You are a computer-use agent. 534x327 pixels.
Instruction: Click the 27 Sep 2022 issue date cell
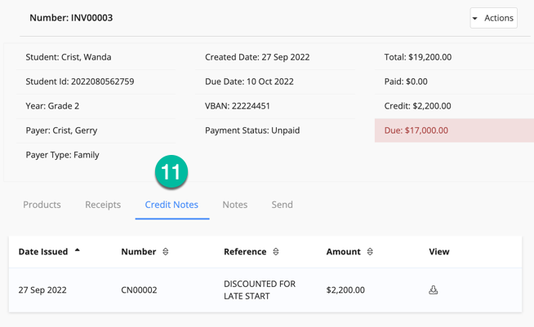click(42, 290)
